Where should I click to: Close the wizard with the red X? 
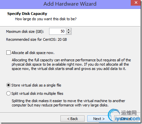[136, 3]
